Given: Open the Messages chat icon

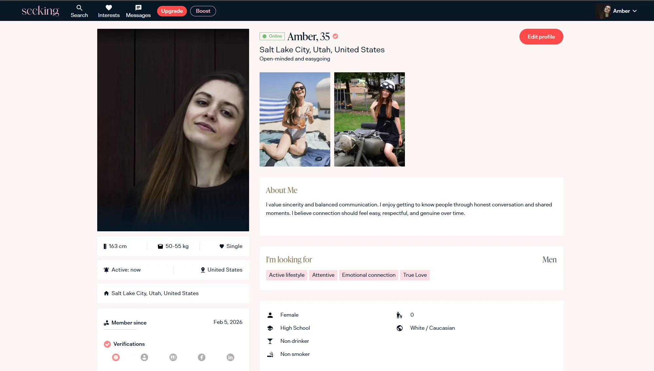Looking at the screenshot, I should (x=138, y=8).
